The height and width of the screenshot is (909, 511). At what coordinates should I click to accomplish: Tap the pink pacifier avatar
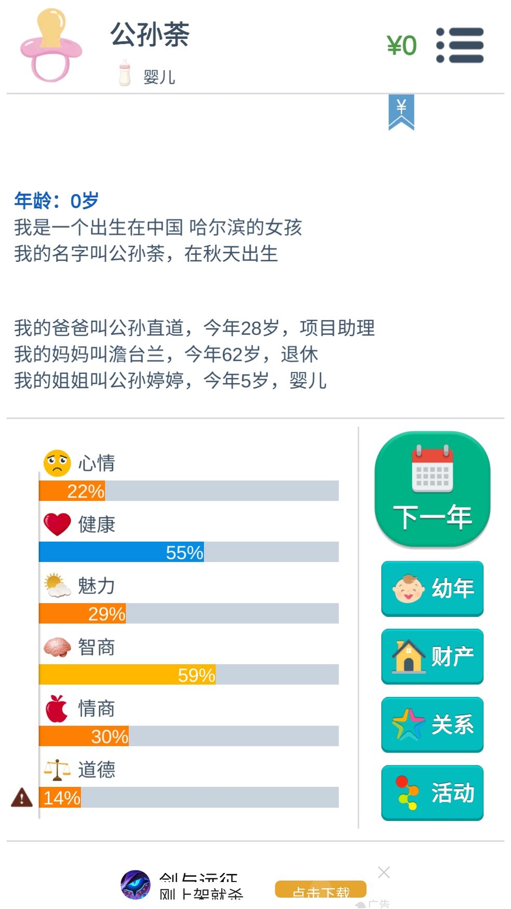click(51, 45)
